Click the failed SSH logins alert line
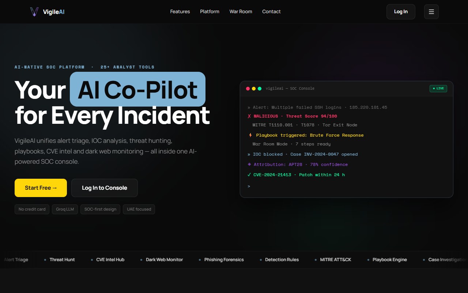 click(317, 107)
